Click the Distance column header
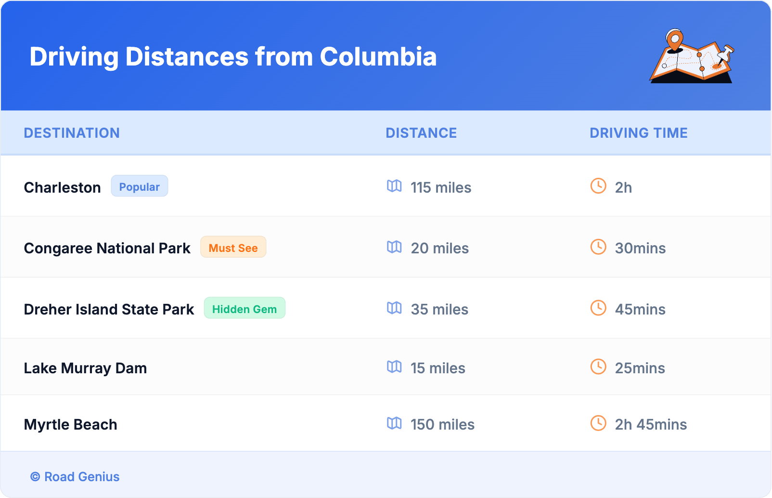This screenshot has height=498, width=772. point(421,133)
